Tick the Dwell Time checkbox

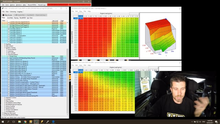point(9,56)
